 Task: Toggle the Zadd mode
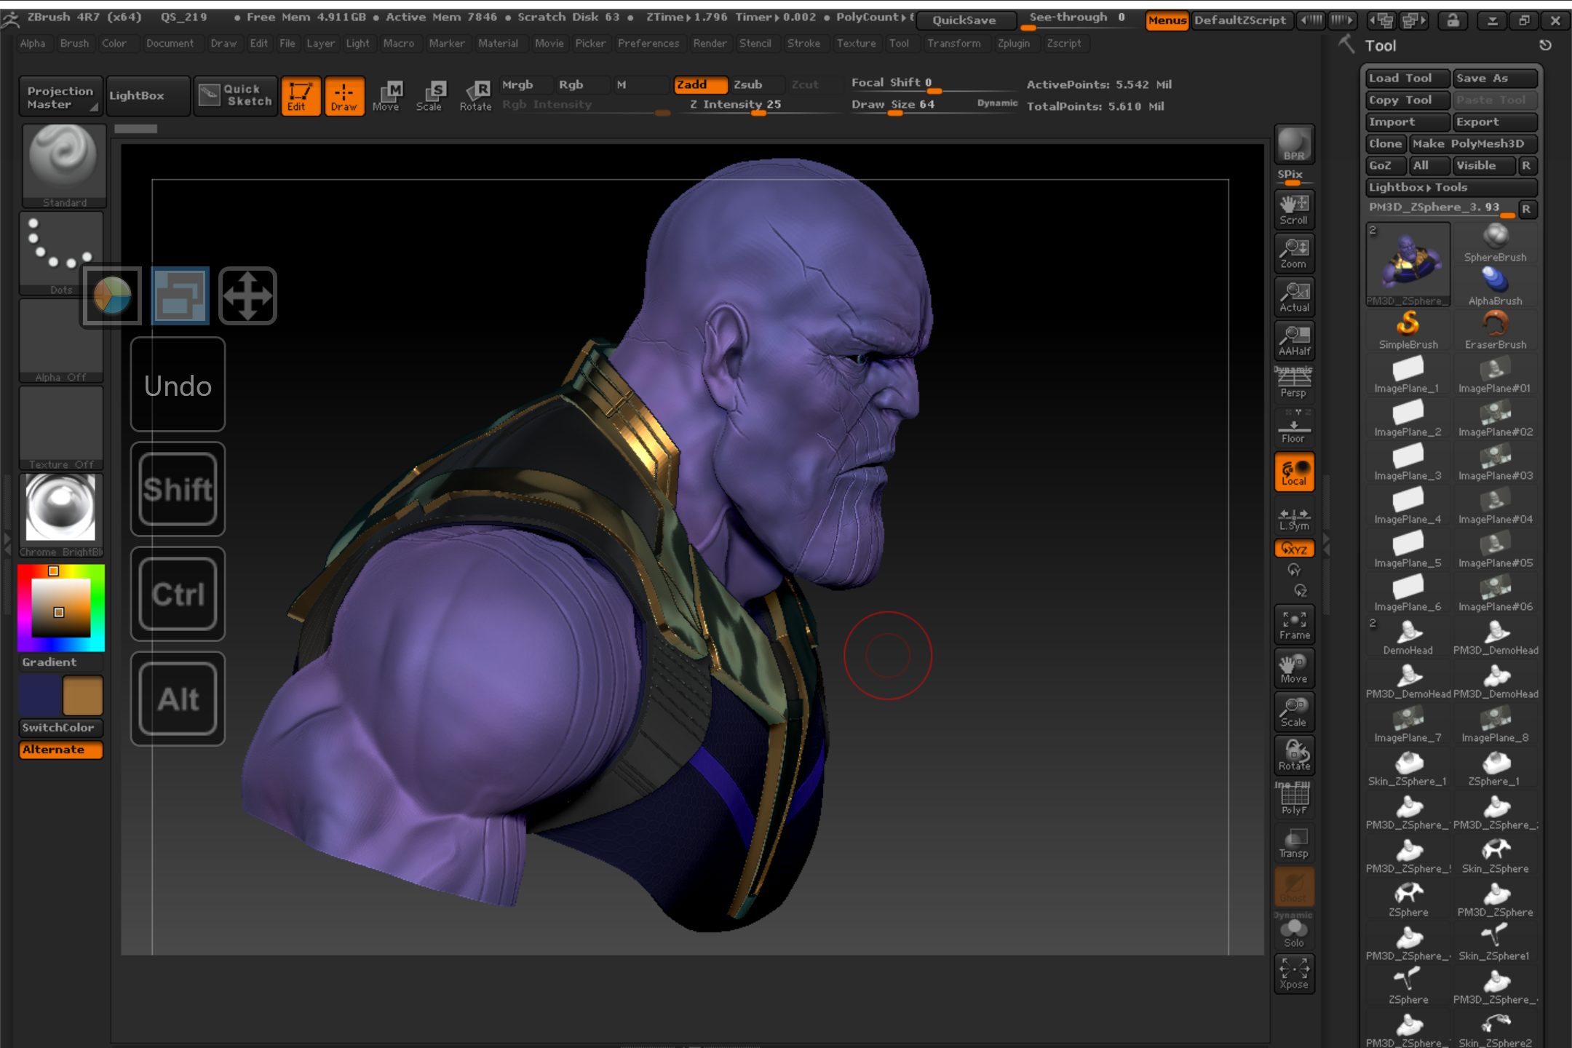(x=700, y=84)
